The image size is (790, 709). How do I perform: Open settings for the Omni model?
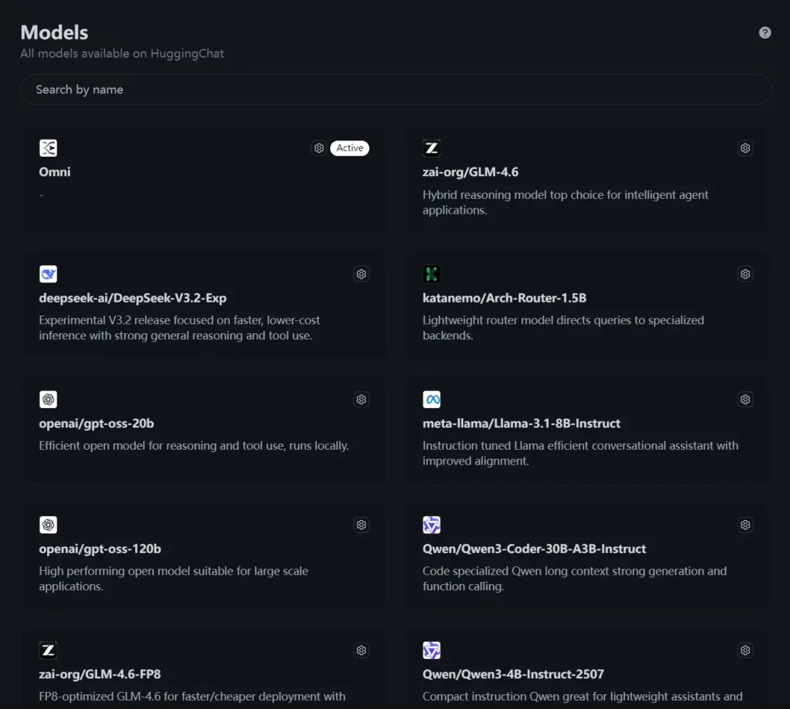coord(319,147)
